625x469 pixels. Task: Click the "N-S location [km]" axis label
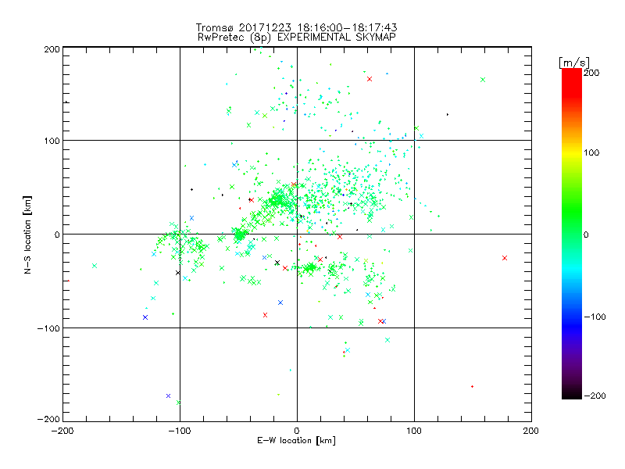pos(27,234)
